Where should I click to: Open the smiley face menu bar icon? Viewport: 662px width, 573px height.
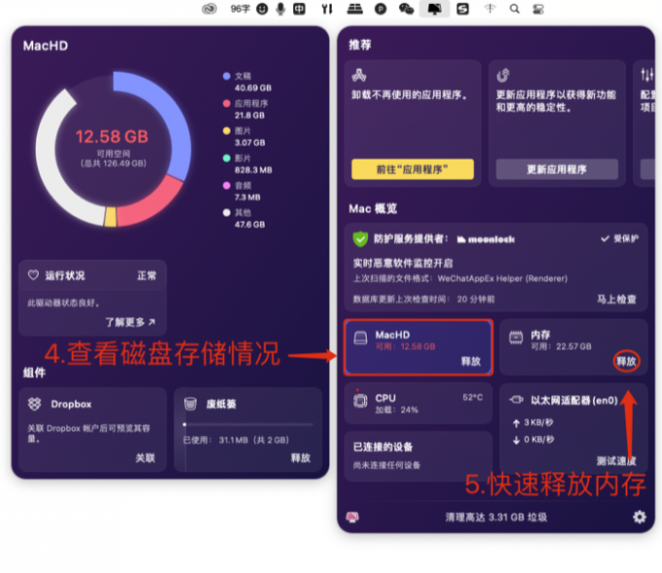262,9
